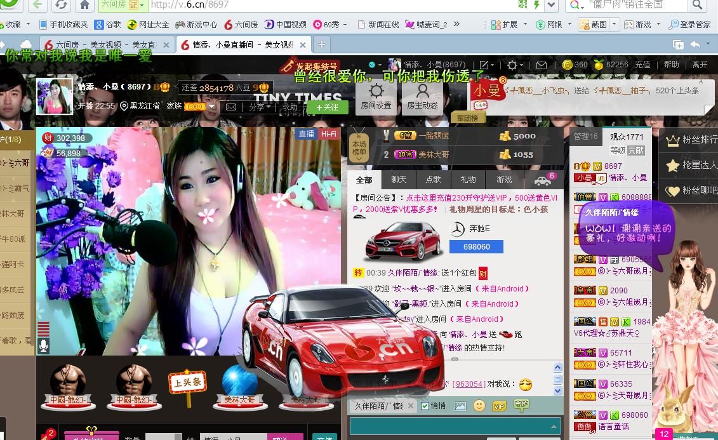The height and width of the screenshot is (440, 718).
Task: Switch to the 点歌 song request tab
Action: pos(433,180)
